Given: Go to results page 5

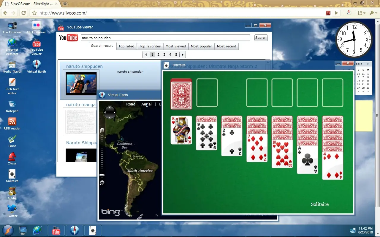Looking at the screenshot, I should (x=176, y=55).
